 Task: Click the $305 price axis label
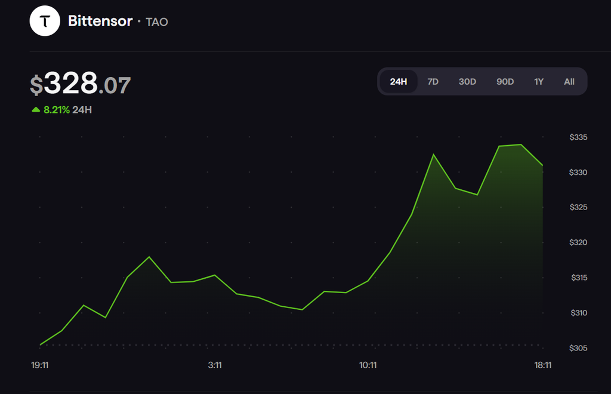point(578,348)
